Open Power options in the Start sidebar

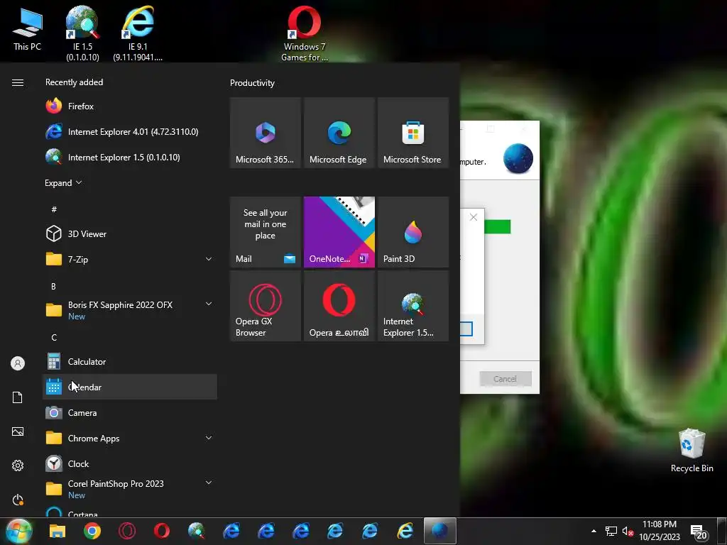pyautogui.click(x=18, y=500)
